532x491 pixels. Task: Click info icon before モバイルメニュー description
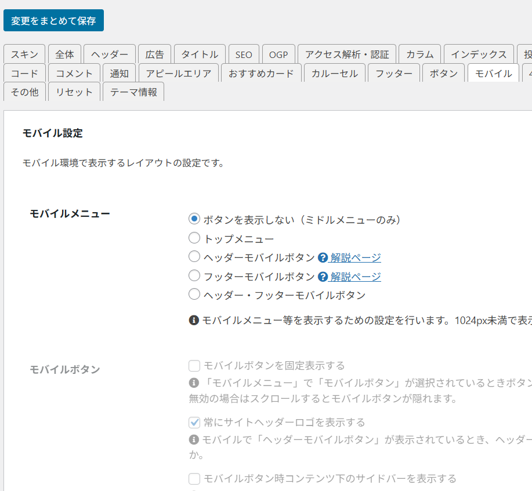194,320
